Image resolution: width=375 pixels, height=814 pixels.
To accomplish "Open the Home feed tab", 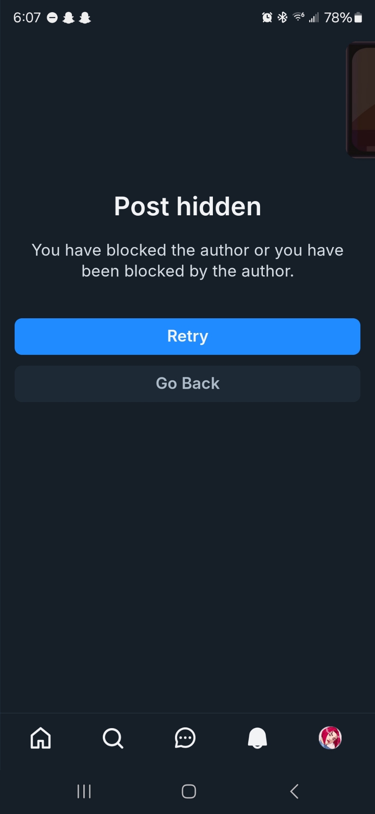I will pyautogui.click(x=41, y=738).
